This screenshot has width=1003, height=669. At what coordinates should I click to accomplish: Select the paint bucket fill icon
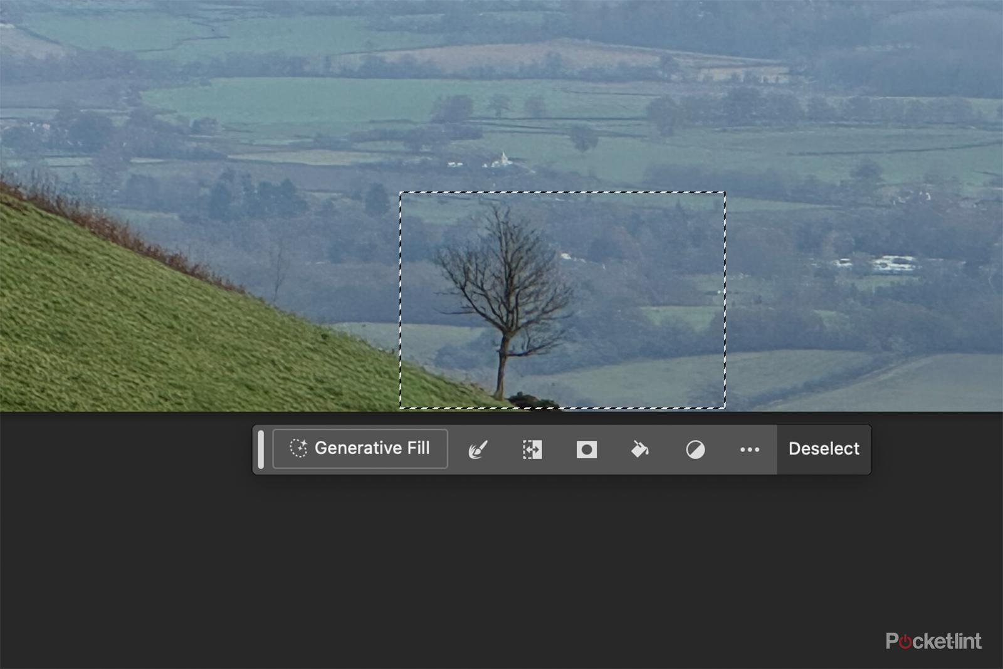point(640,449)
